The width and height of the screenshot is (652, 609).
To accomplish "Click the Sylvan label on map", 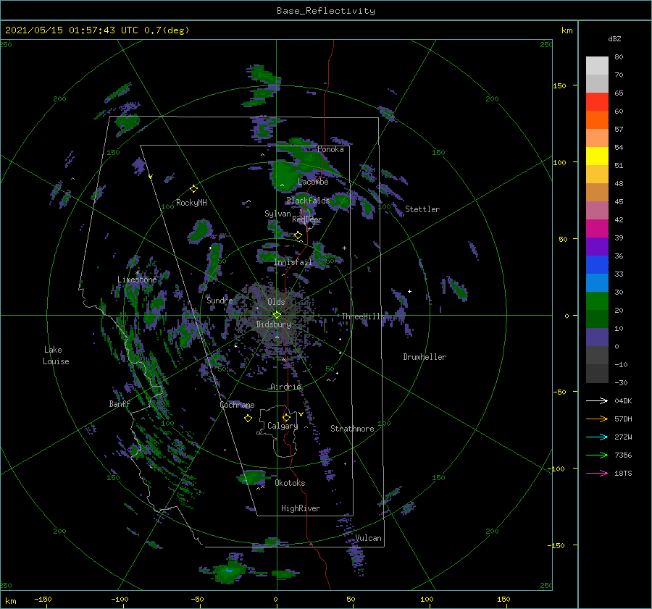I will click(x=277, y=214).
